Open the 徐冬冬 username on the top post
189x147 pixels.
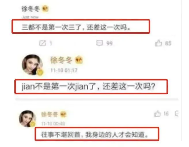[31, 9]
